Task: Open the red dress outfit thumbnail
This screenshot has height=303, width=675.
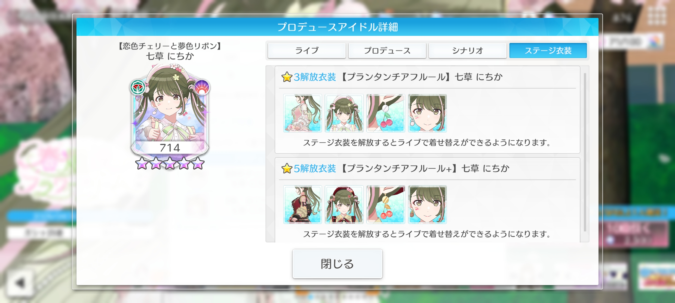Action: [302, 205]
